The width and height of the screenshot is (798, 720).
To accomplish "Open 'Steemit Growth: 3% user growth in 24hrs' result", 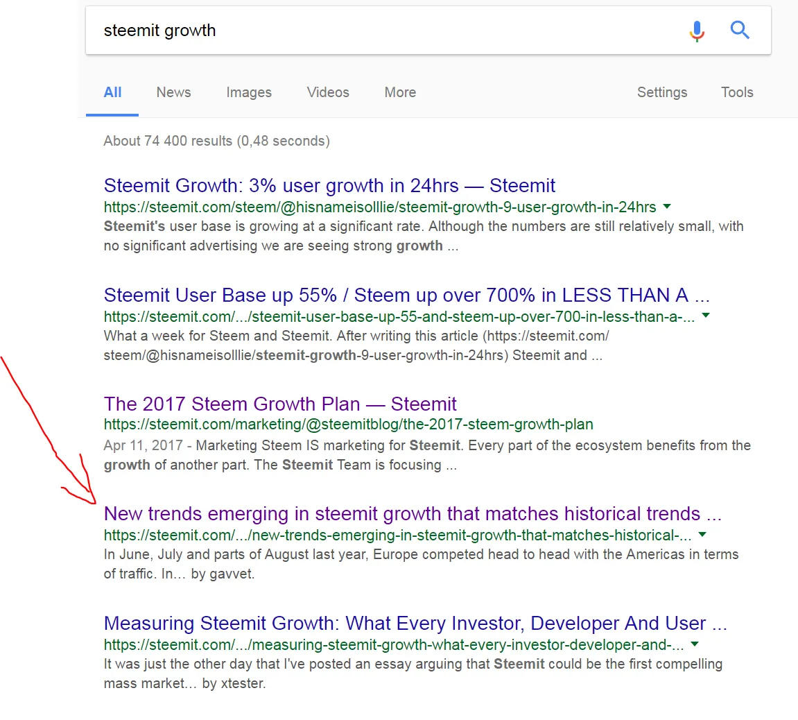I will [x=329, y=185].
